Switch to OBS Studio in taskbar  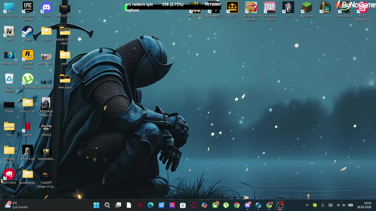(280, 205)
